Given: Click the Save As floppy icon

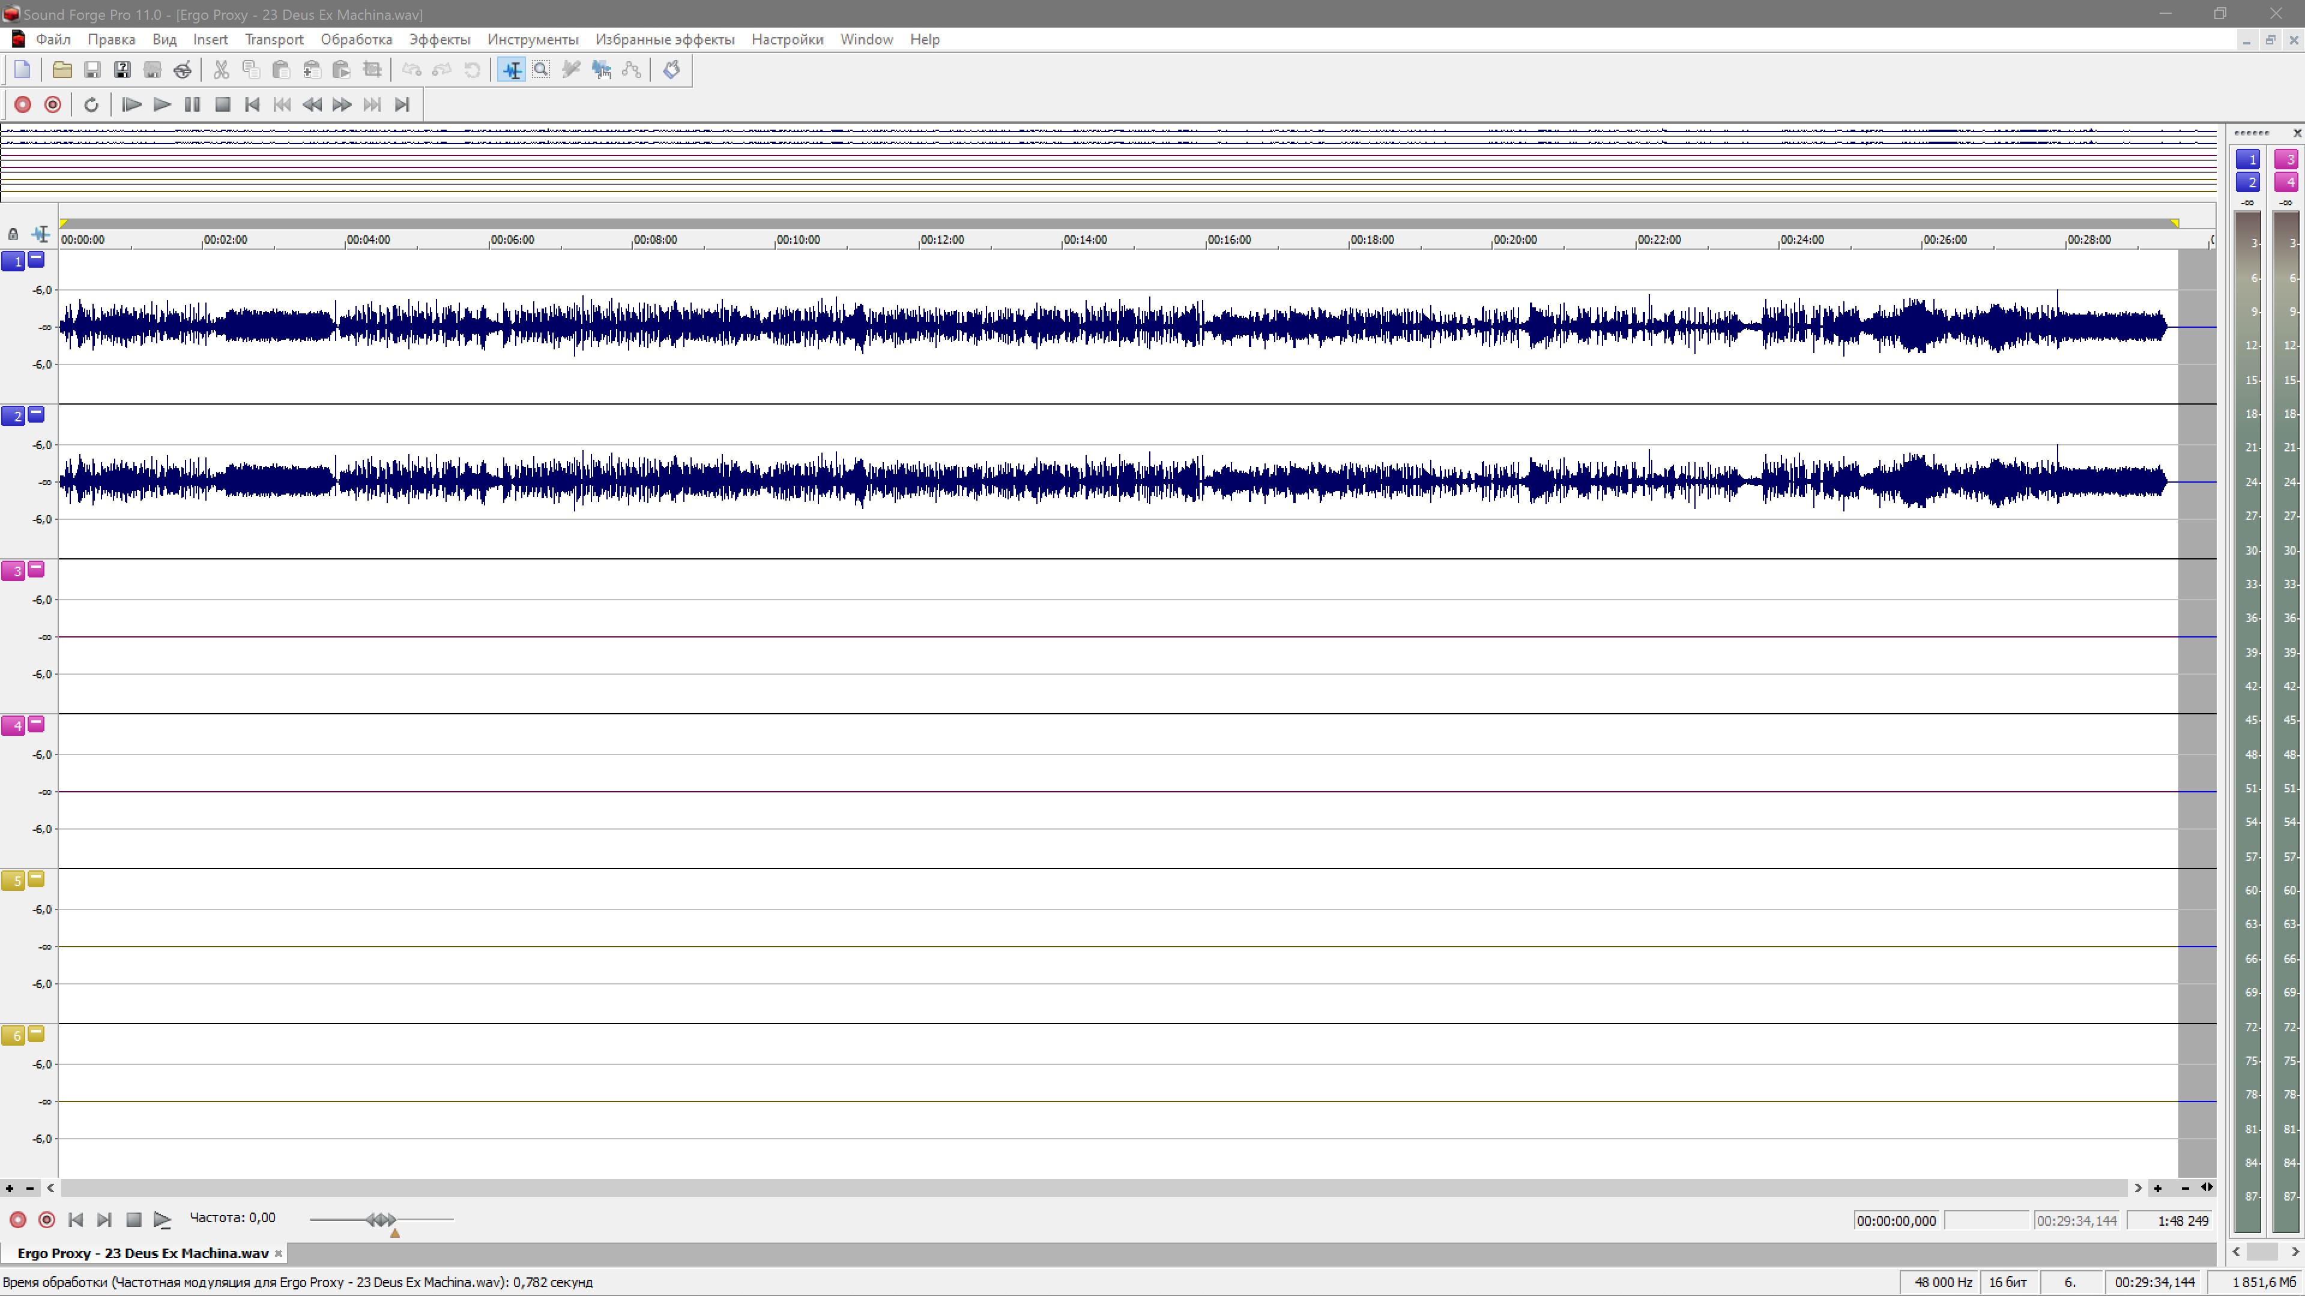Looking at the screenshot, I should pyautogui.click(x=122, y=70).
